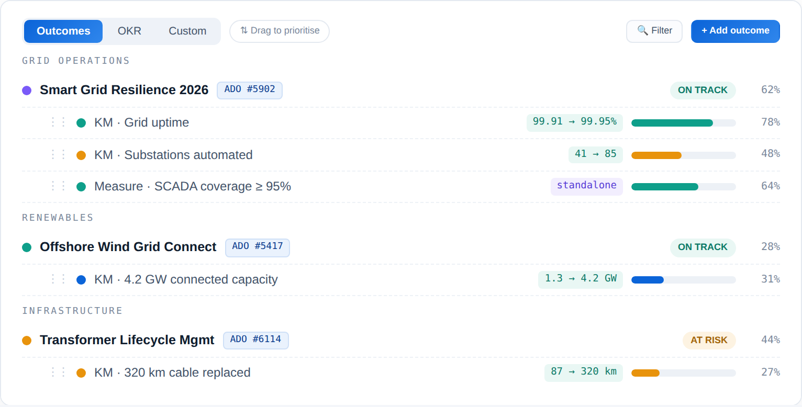The image size is (802, 407).
Task: Select the Outcomes tab
Action: pyautogui.click(x=63, y=31)
